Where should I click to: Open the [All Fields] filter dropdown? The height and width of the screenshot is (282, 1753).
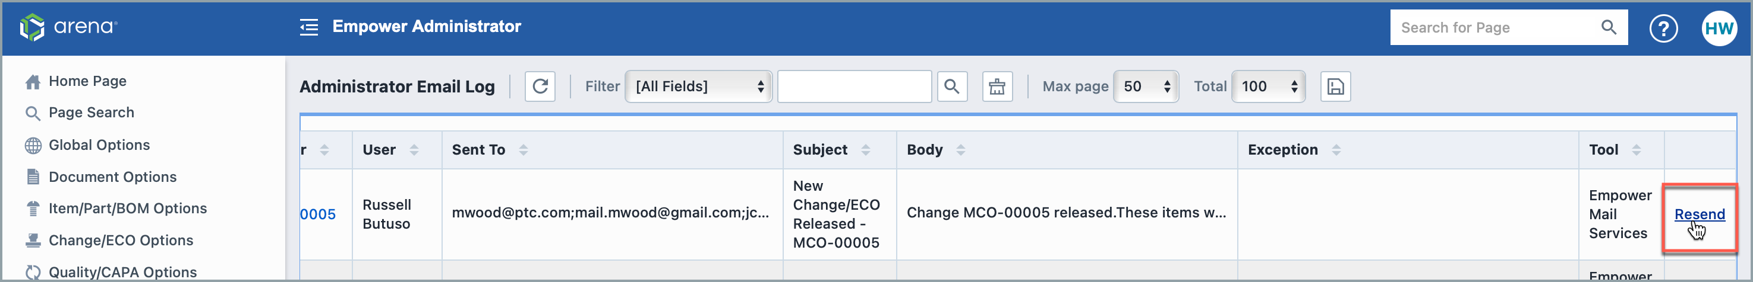[x=698, y=86]
